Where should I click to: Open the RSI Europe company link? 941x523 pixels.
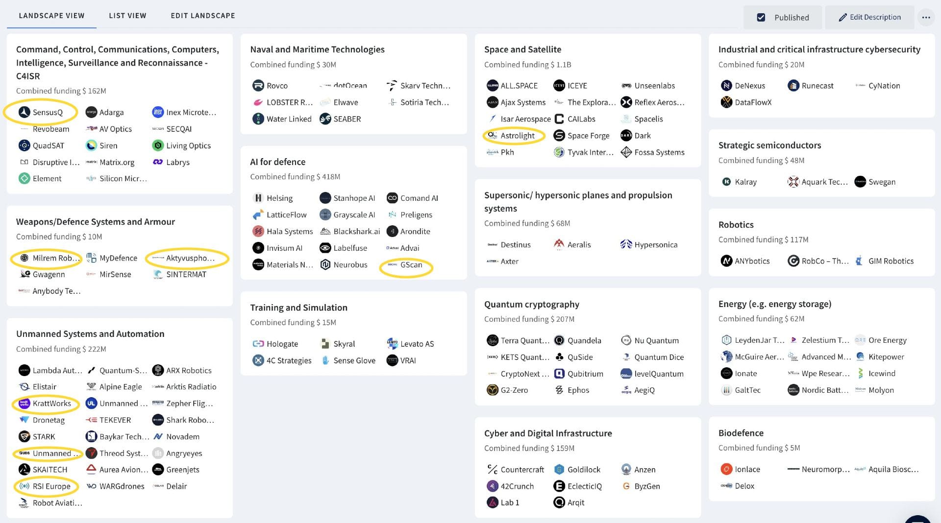point(51,486)
